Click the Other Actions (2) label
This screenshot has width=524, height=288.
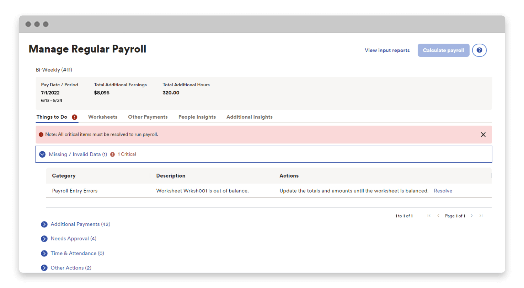[x=71, y=268]
